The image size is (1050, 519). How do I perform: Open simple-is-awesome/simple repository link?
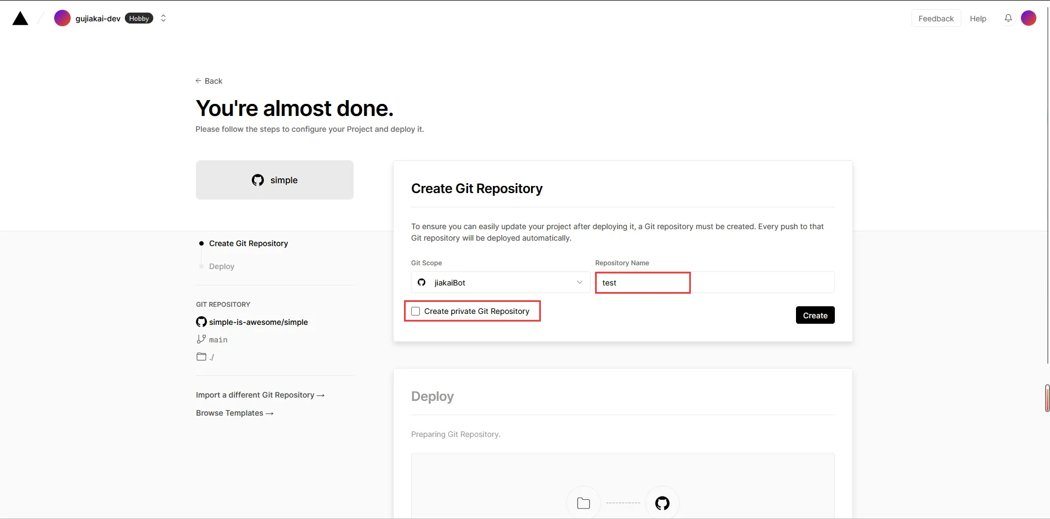coord(258,322)
